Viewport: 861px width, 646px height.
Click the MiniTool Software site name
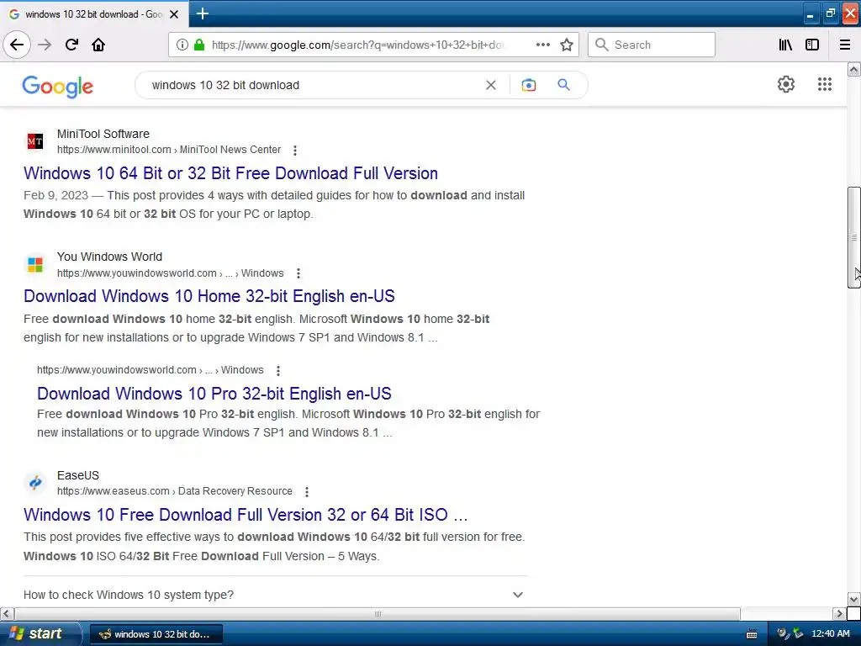tap(103, 134)
